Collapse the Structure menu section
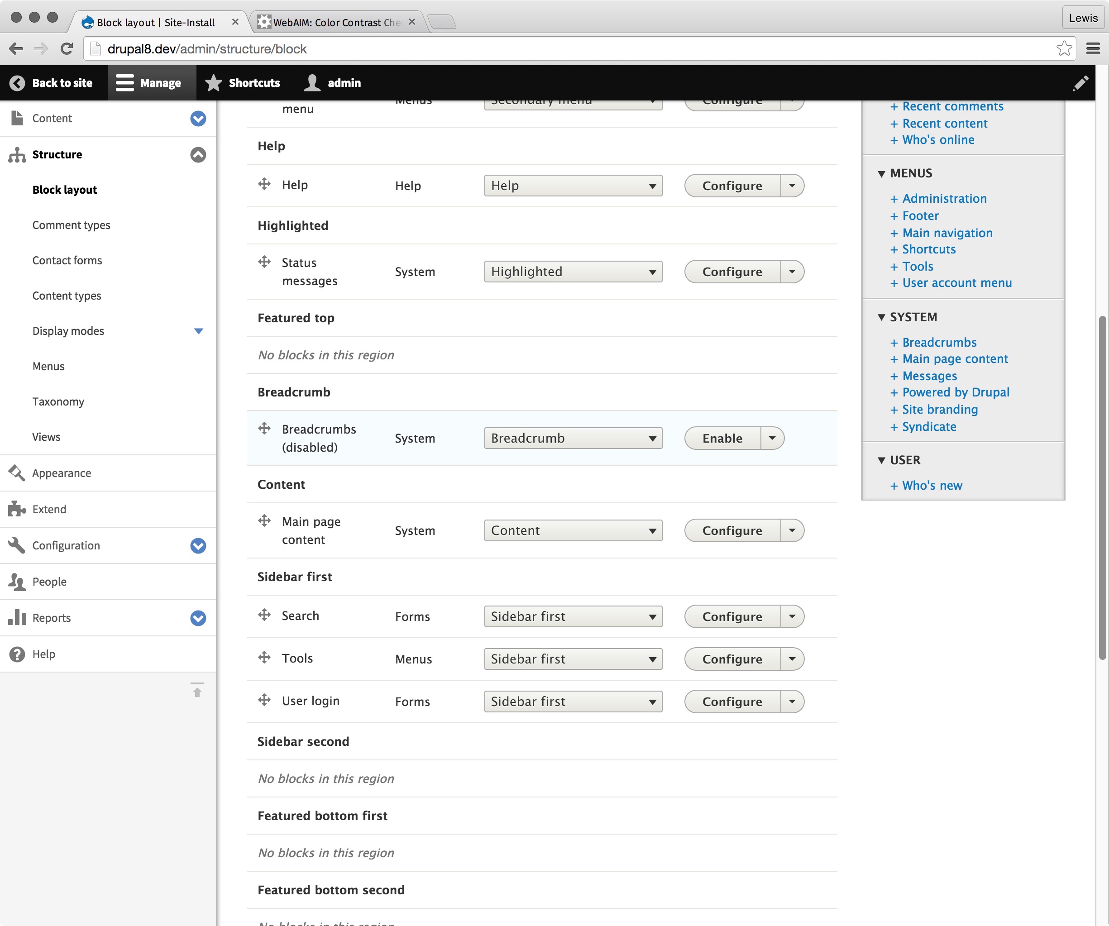Image resolution: width=1109 pixels, height=926 pixels. click(198, 155)
